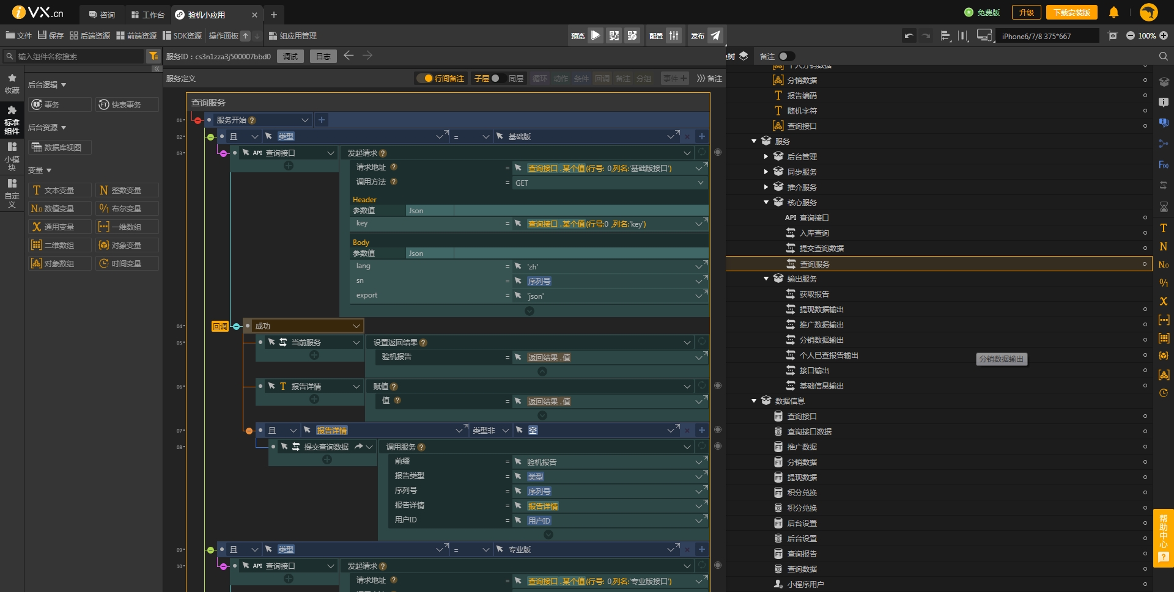This screenshot has height=592, width=1174.
Task: Open 组应用管理
Action: (x=292, y=35)
